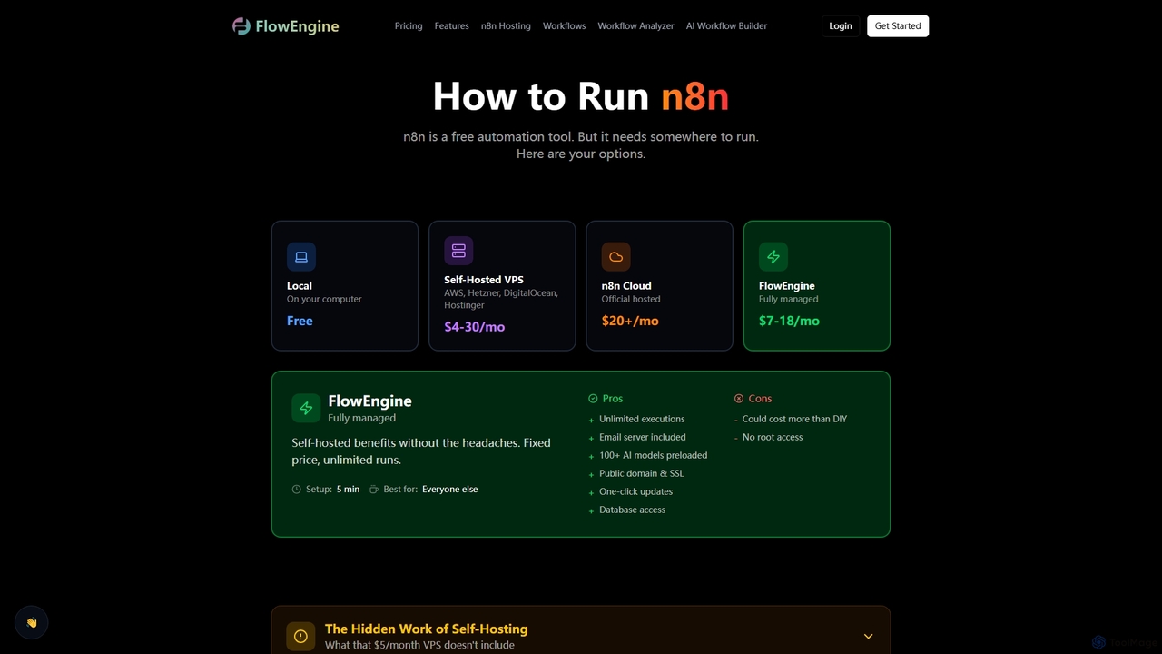
Task: Click Could cost more than DIY text
Action: 794,420
